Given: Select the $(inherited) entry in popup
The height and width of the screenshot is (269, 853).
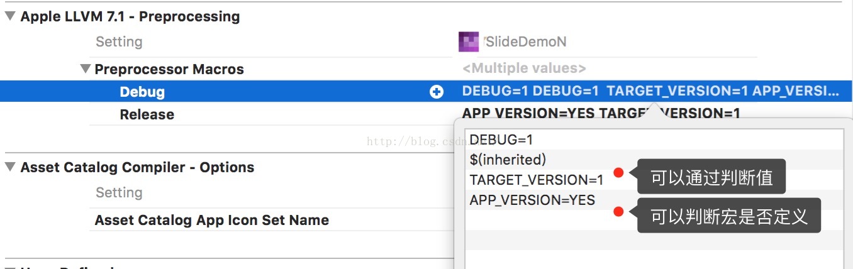Looking at the screenshot, I should [508, 160].
